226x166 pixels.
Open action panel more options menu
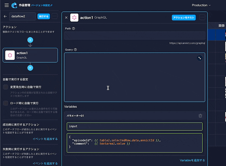point(202,17)
